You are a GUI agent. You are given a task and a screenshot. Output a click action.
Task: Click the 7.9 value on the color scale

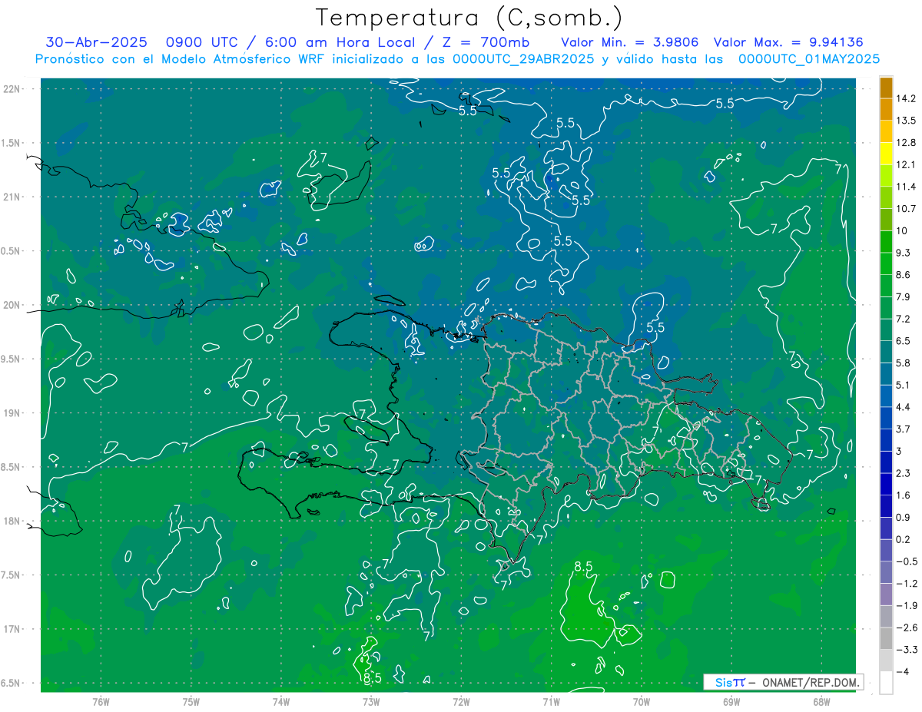click(x=904, y=296)
